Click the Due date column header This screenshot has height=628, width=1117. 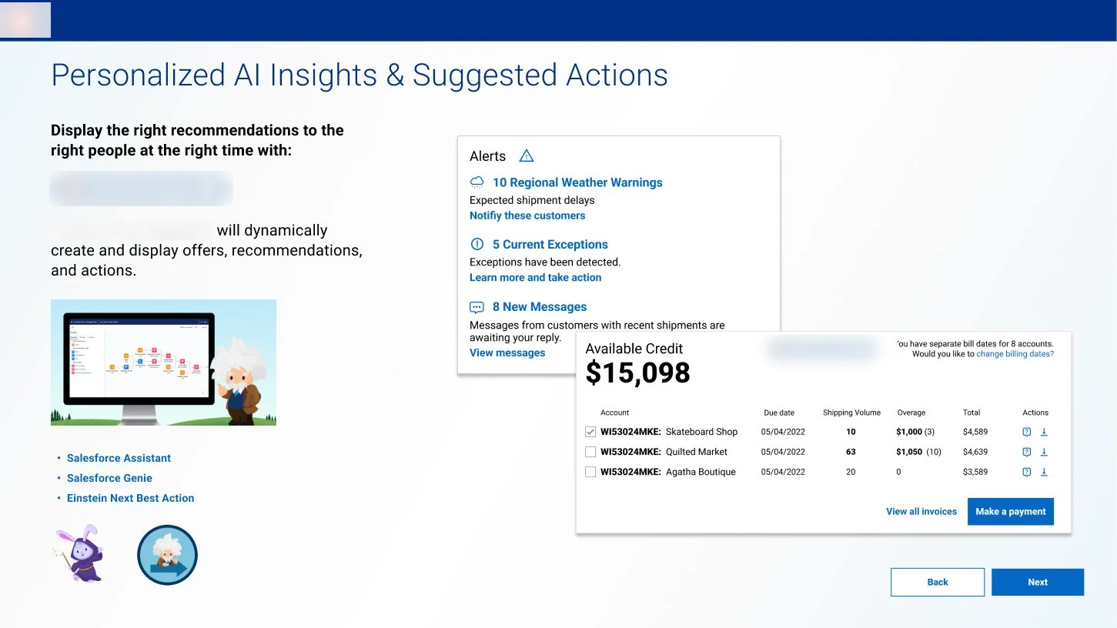click(779, 413)
